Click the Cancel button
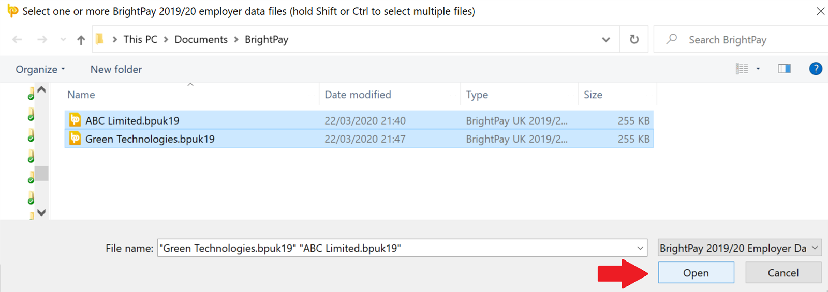 (x=783, y=272)
